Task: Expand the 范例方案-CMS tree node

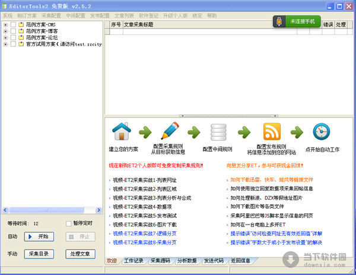Action: pos(5,25)
